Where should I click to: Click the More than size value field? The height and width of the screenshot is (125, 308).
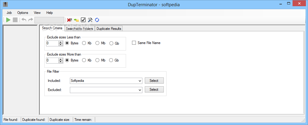click(x=52, y=60)
